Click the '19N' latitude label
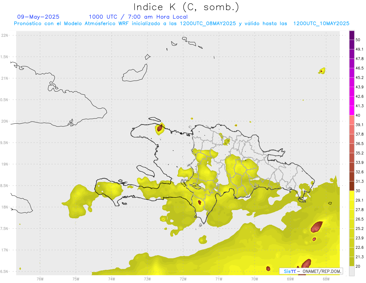The width and height of the screenshot is (366, 283). (5, 164)
